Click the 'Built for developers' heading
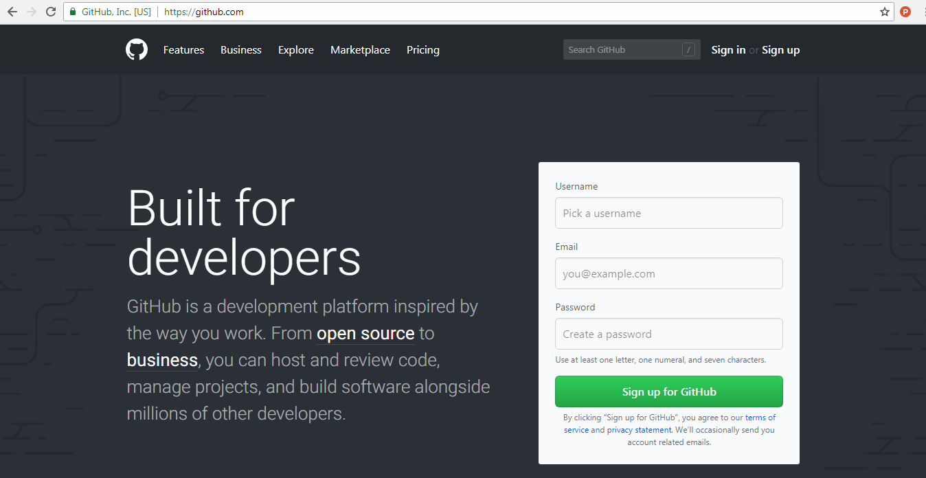The width and height of the screenshot is (926, 478). (x=244, y=232)
